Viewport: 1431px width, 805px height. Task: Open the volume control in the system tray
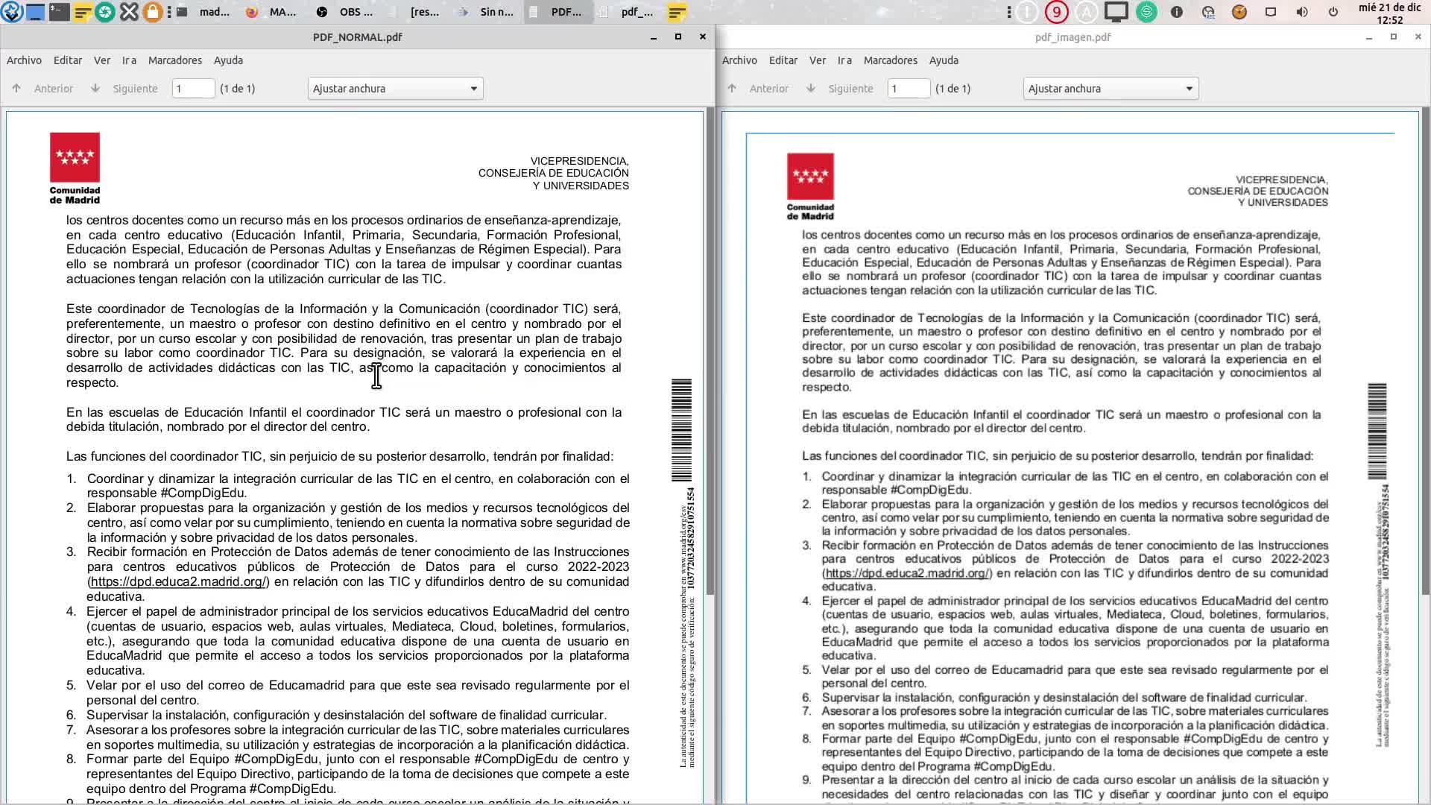(x=1302, y=12)
